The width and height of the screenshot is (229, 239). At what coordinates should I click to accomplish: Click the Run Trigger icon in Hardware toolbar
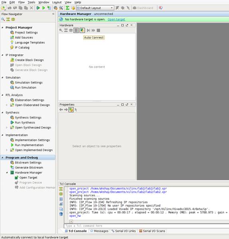click(x=89, y=30)
